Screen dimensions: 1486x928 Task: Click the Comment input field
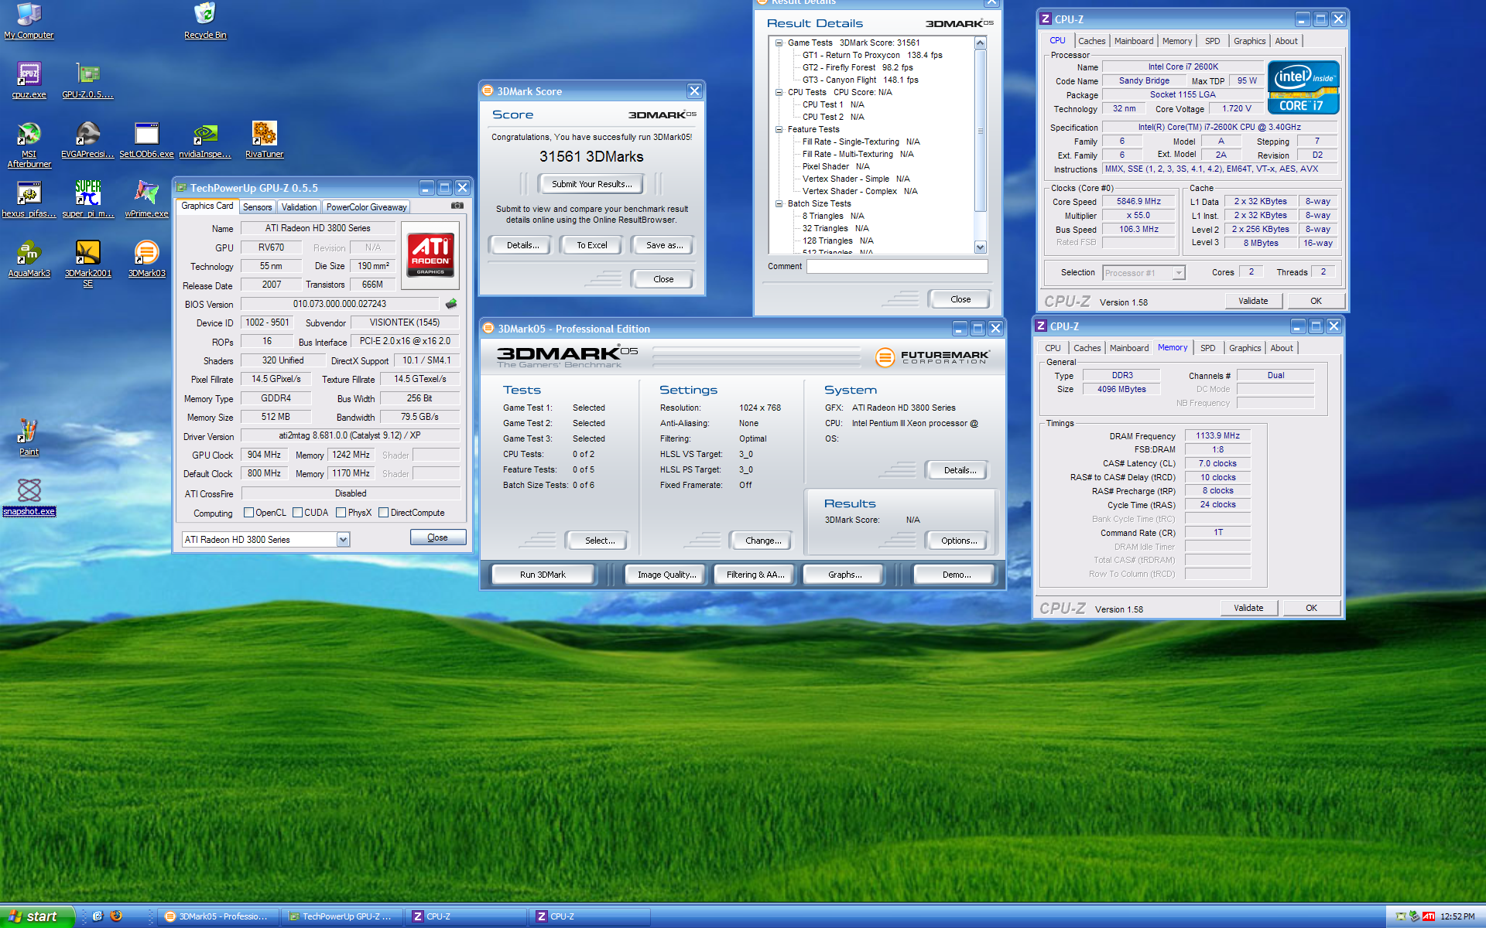coord(897,266)
